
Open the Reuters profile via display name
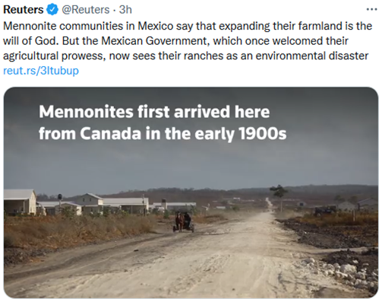click(x=24, y=10)
